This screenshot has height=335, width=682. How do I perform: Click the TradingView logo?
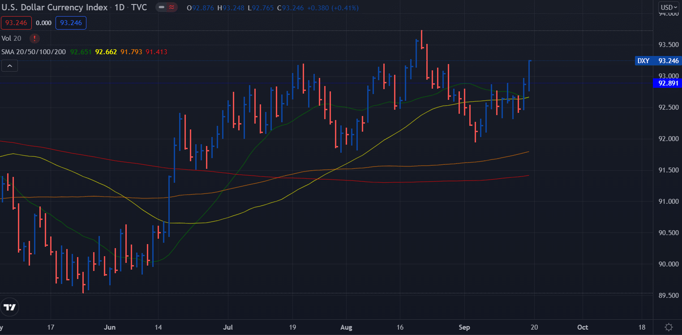10,307
